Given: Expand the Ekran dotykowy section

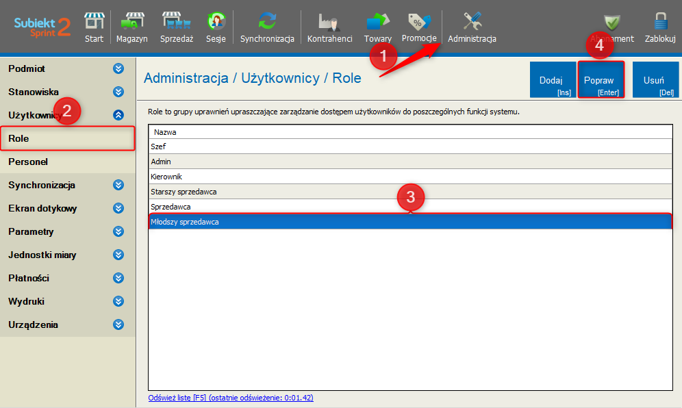Looking at the screenshot, I should pyautogui.click(x=118, y=208).
